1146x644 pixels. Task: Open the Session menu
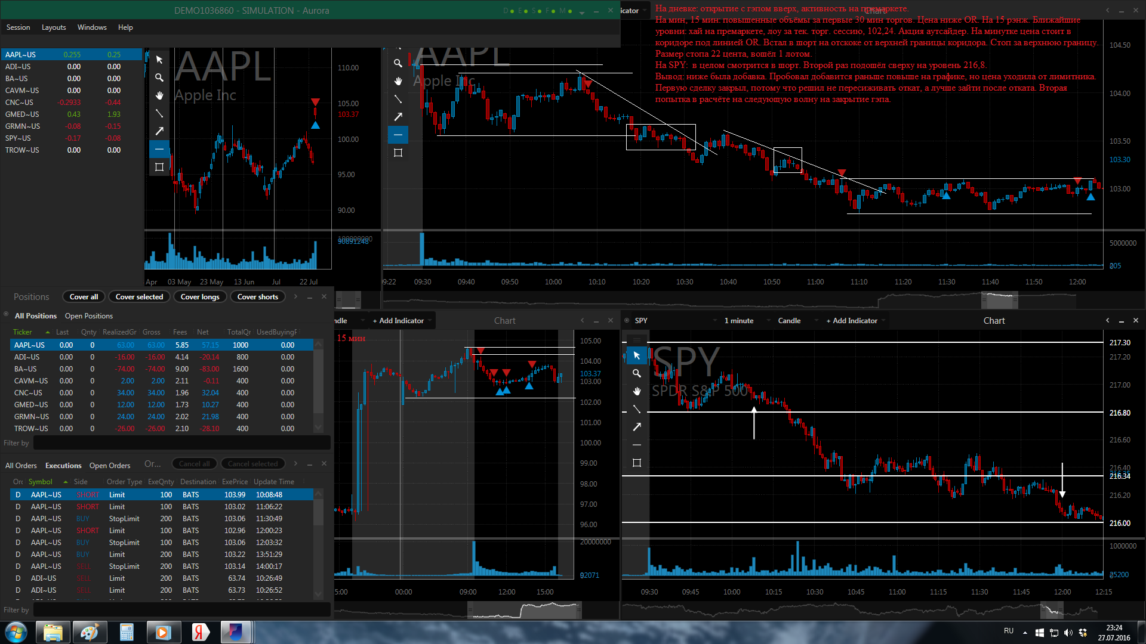tap(18, 27)
